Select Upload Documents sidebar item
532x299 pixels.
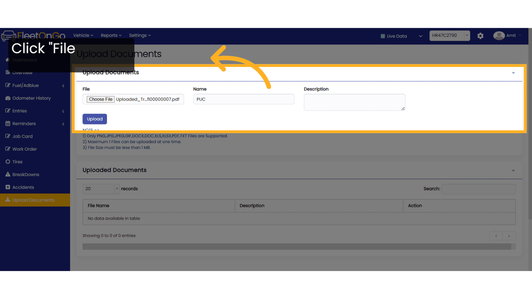pyautogui.click(x=35, y=200)
